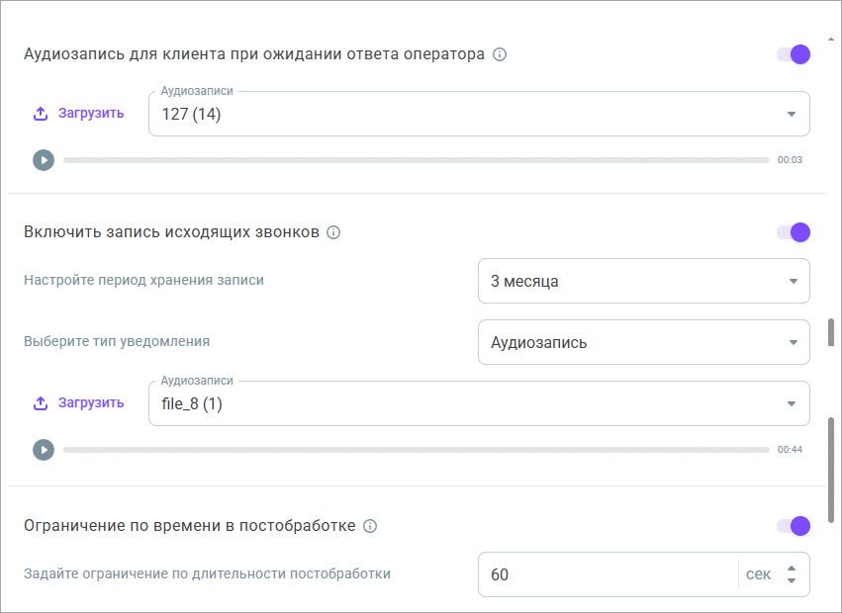Open the file_8 (1) audio recordings dropdown
The image size is (842, 613).
[x=791, y=403]
